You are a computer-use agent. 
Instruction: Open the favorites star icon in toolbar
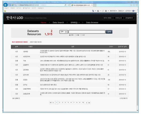(x=5, y=11)
